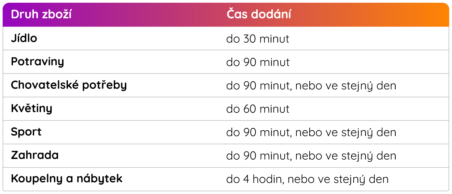
Task: Click the 'Čas dodání' column header
Action: pyautogui.click(x=259, y=15)
